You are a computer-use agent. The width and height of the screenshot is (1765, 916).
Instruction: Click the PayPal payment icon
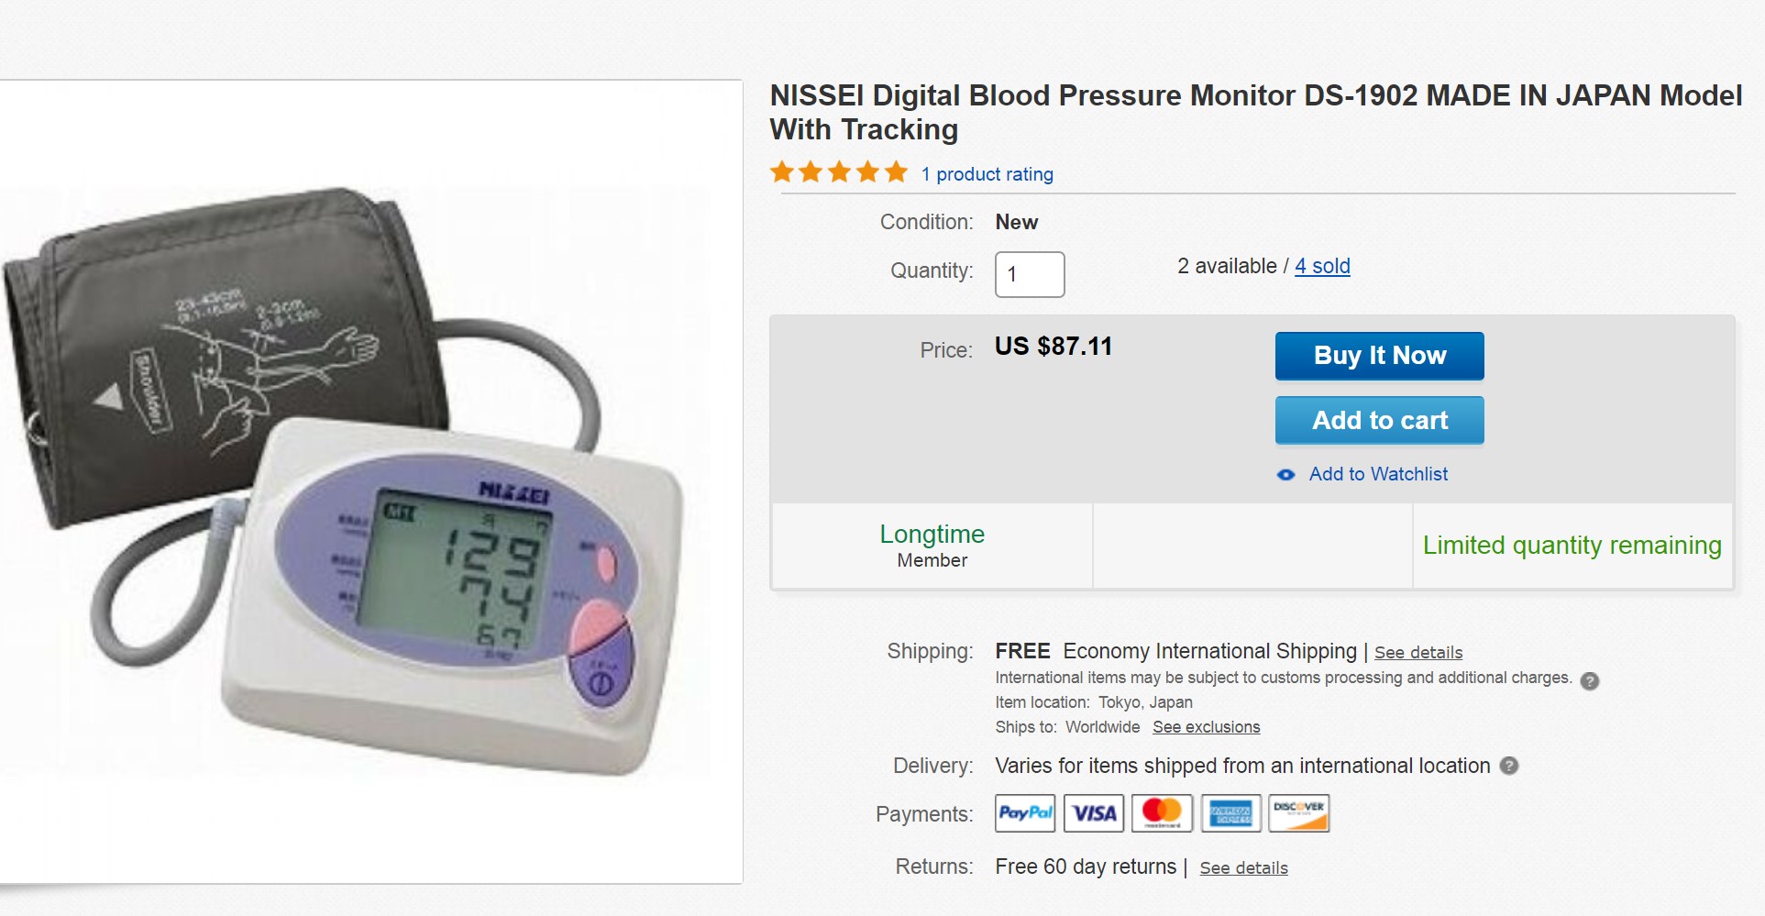point(1025,813)
